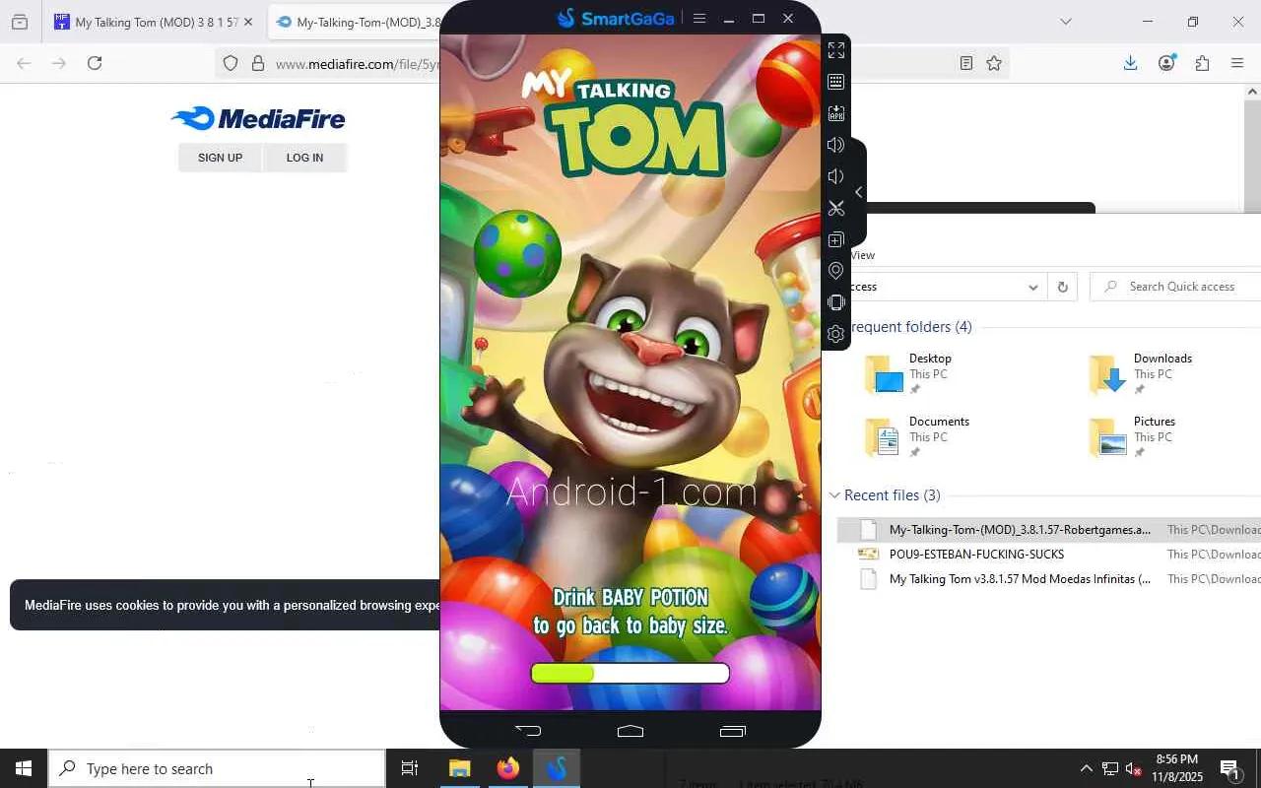
Task: Lower emulator volume with the volume down icon
Action: pyautogui.click(x=835, y=176)
